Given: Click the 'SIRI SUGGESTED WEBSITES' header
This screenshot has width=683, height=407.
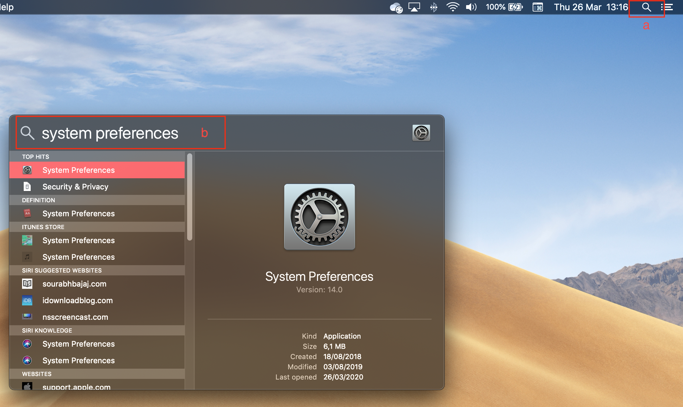Looking at the screenshot, I should point(62,271).
